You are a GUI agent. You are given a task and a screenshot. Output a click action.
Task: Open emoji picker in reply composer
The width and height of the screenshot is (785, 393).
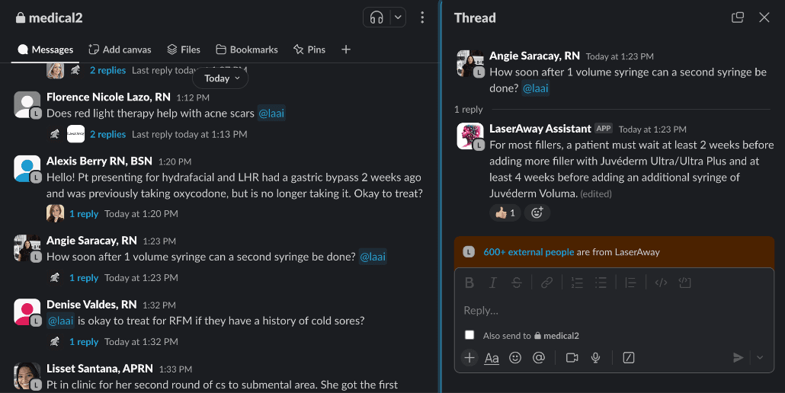515,357
